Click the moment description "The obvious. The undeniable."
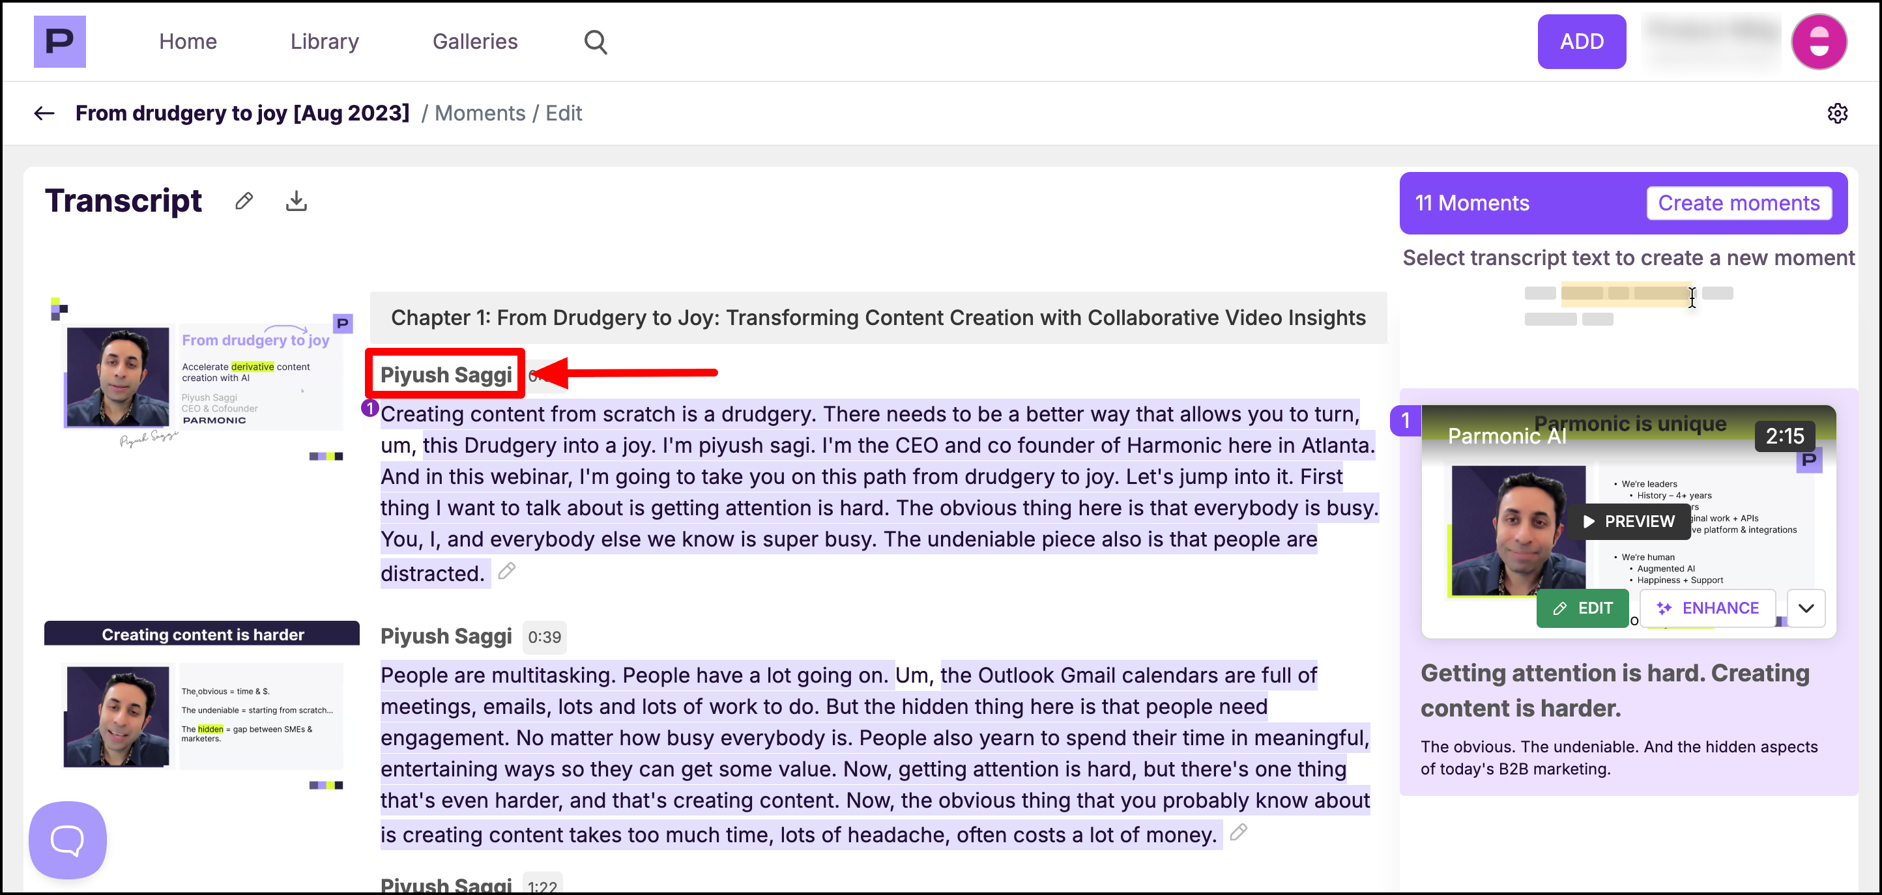The image size is (1882, 895). point(1619,758)
